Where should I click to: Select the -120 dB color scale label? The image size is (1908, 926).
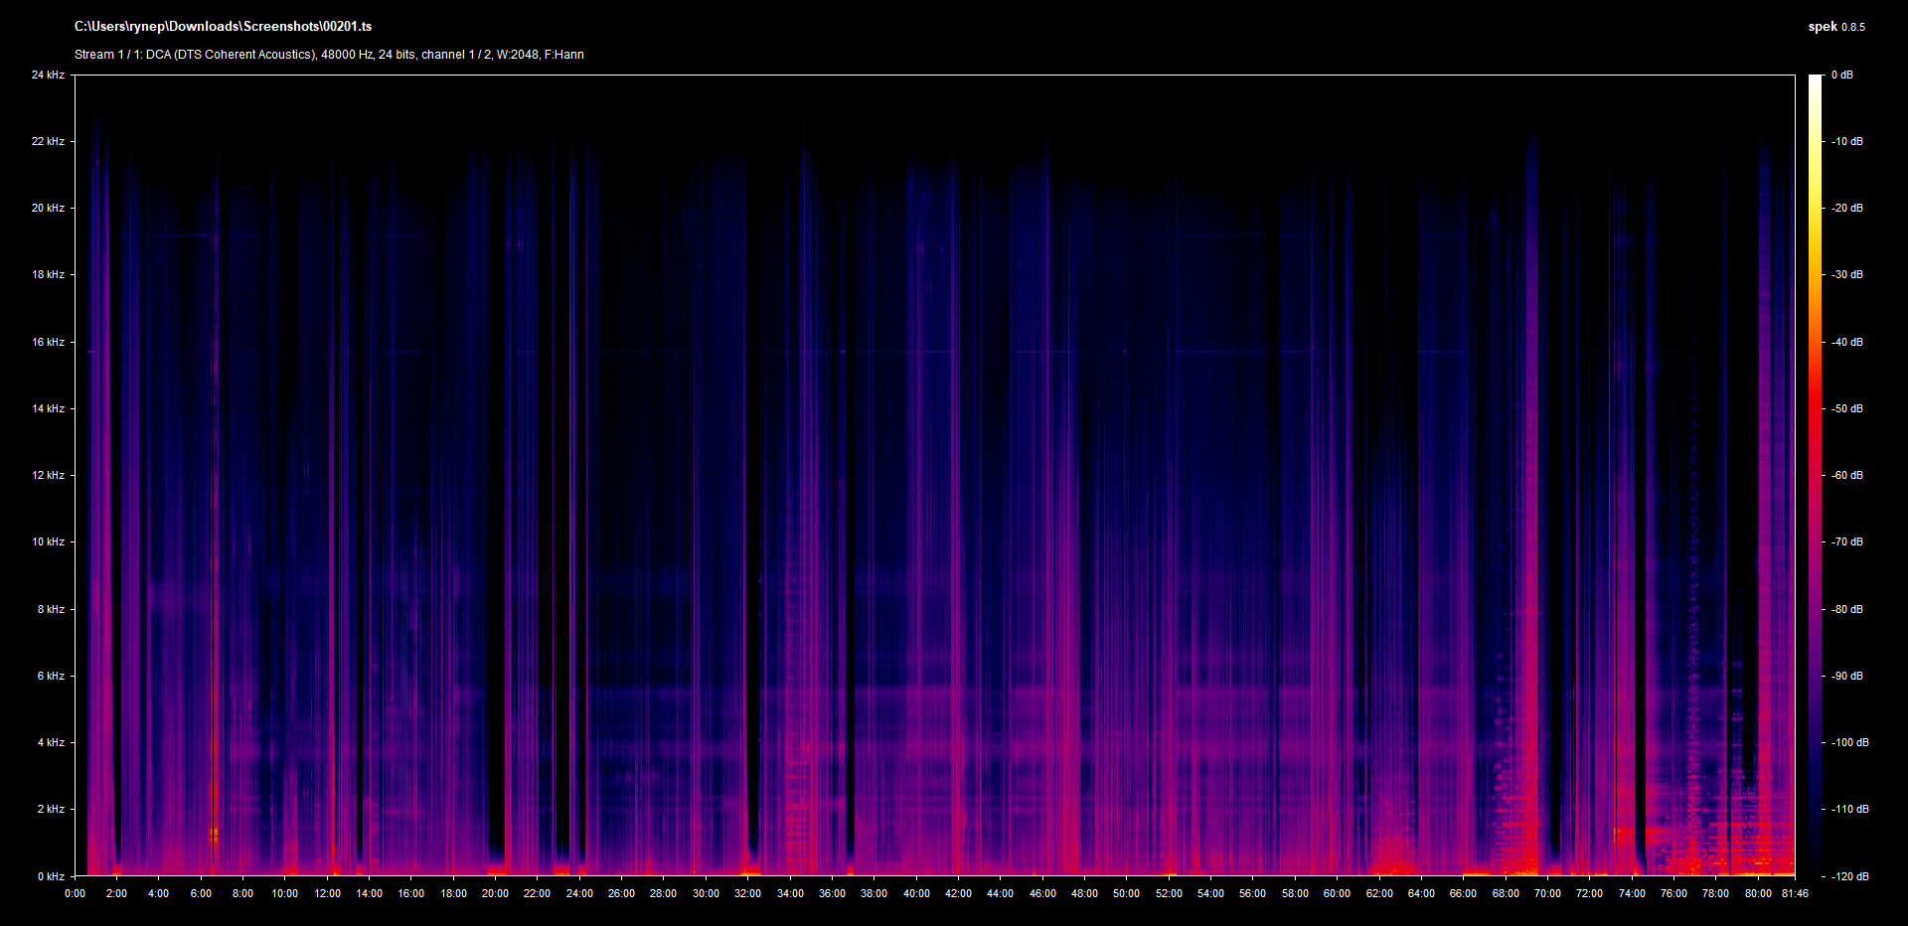1849,876
